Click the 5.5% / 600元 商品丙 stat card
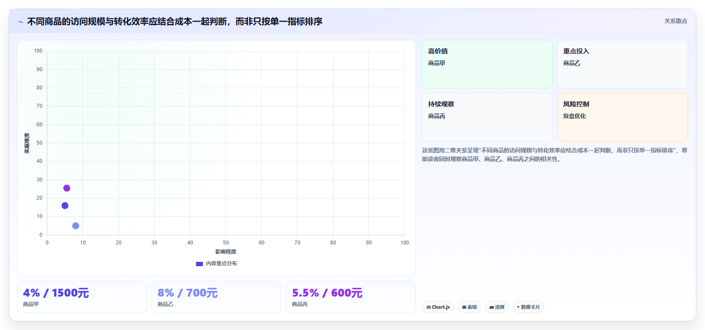The image size is (705, 330). [351, 297]
